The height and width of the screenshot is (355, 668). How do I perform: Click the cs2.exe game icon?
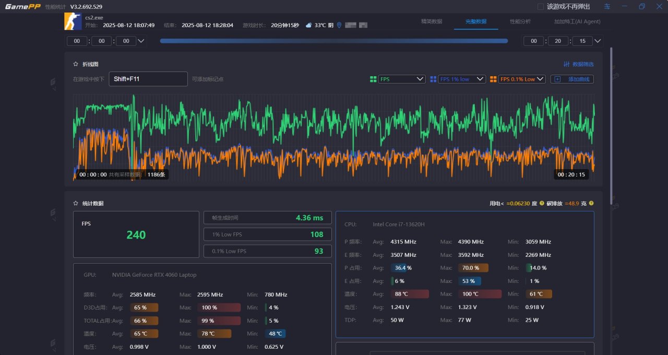click(x=73, y=21)
